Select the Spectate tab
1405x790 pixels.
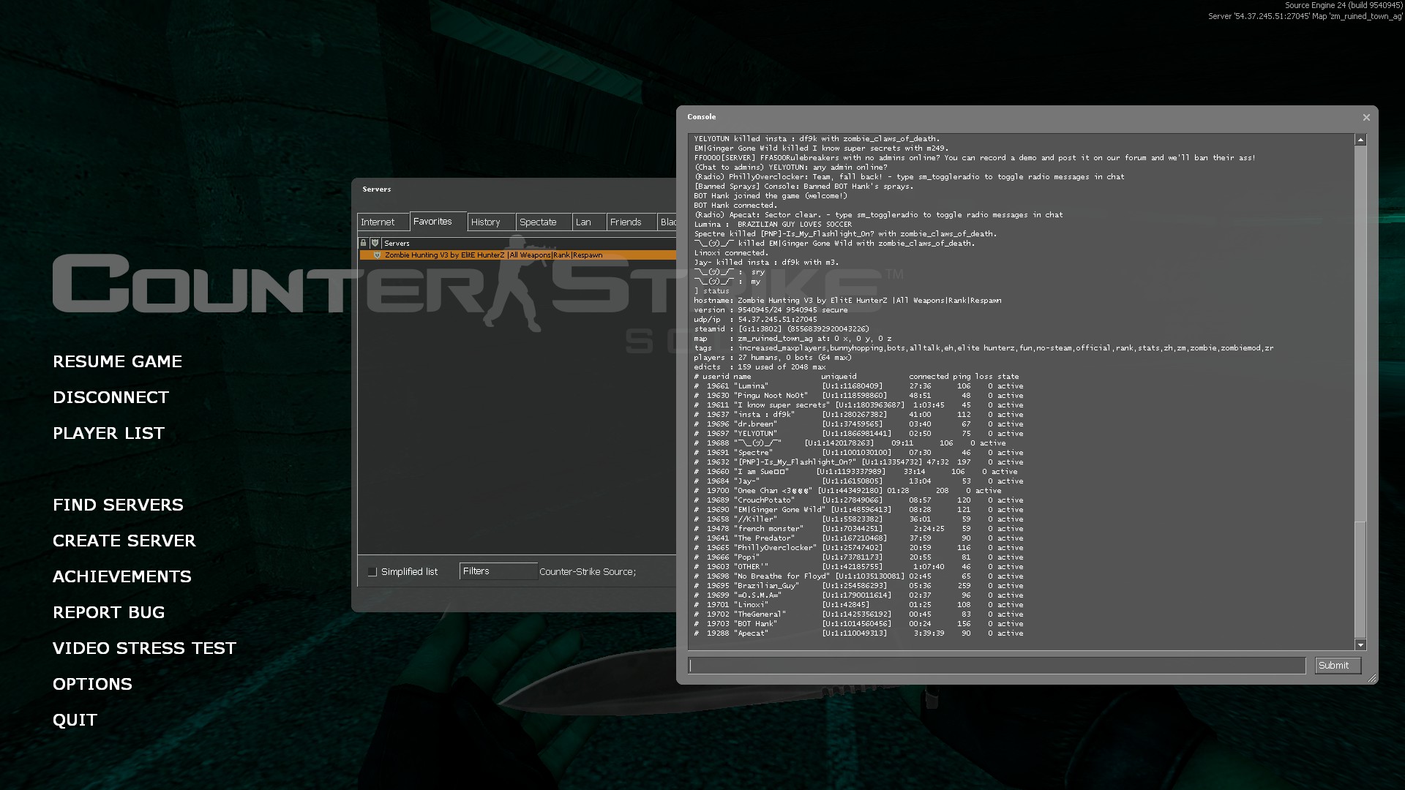tap(544, 222)
